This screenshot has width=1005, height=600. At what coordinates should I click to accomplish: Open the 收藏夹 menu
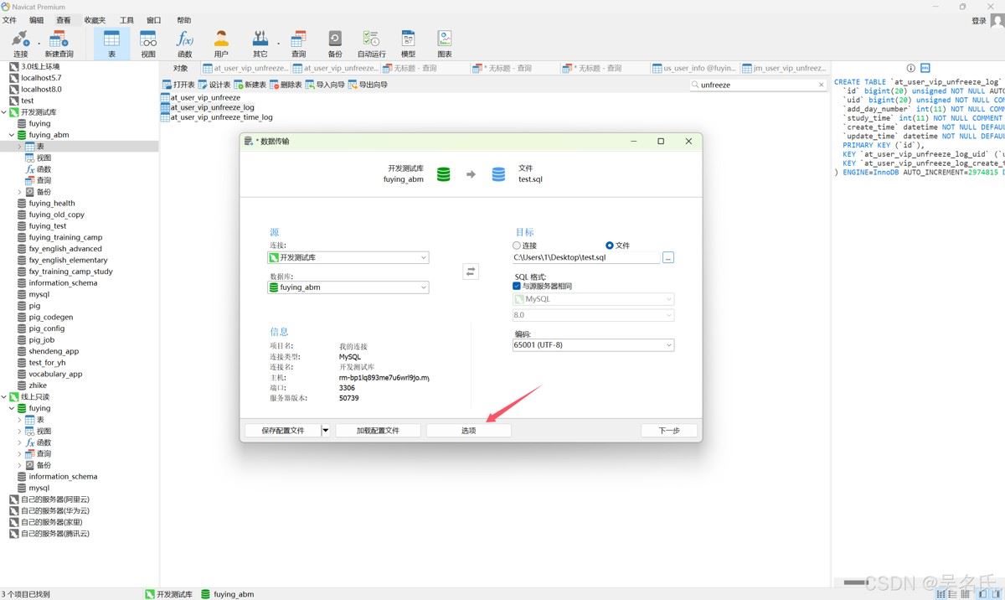click(x=95, y=20)
